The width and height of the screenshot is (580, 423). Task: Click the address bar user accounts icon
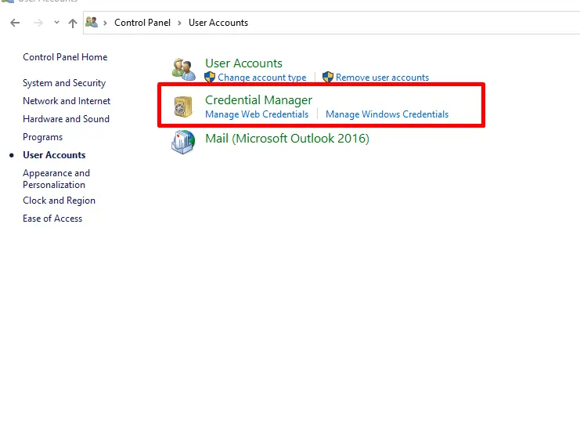(92, 23)
